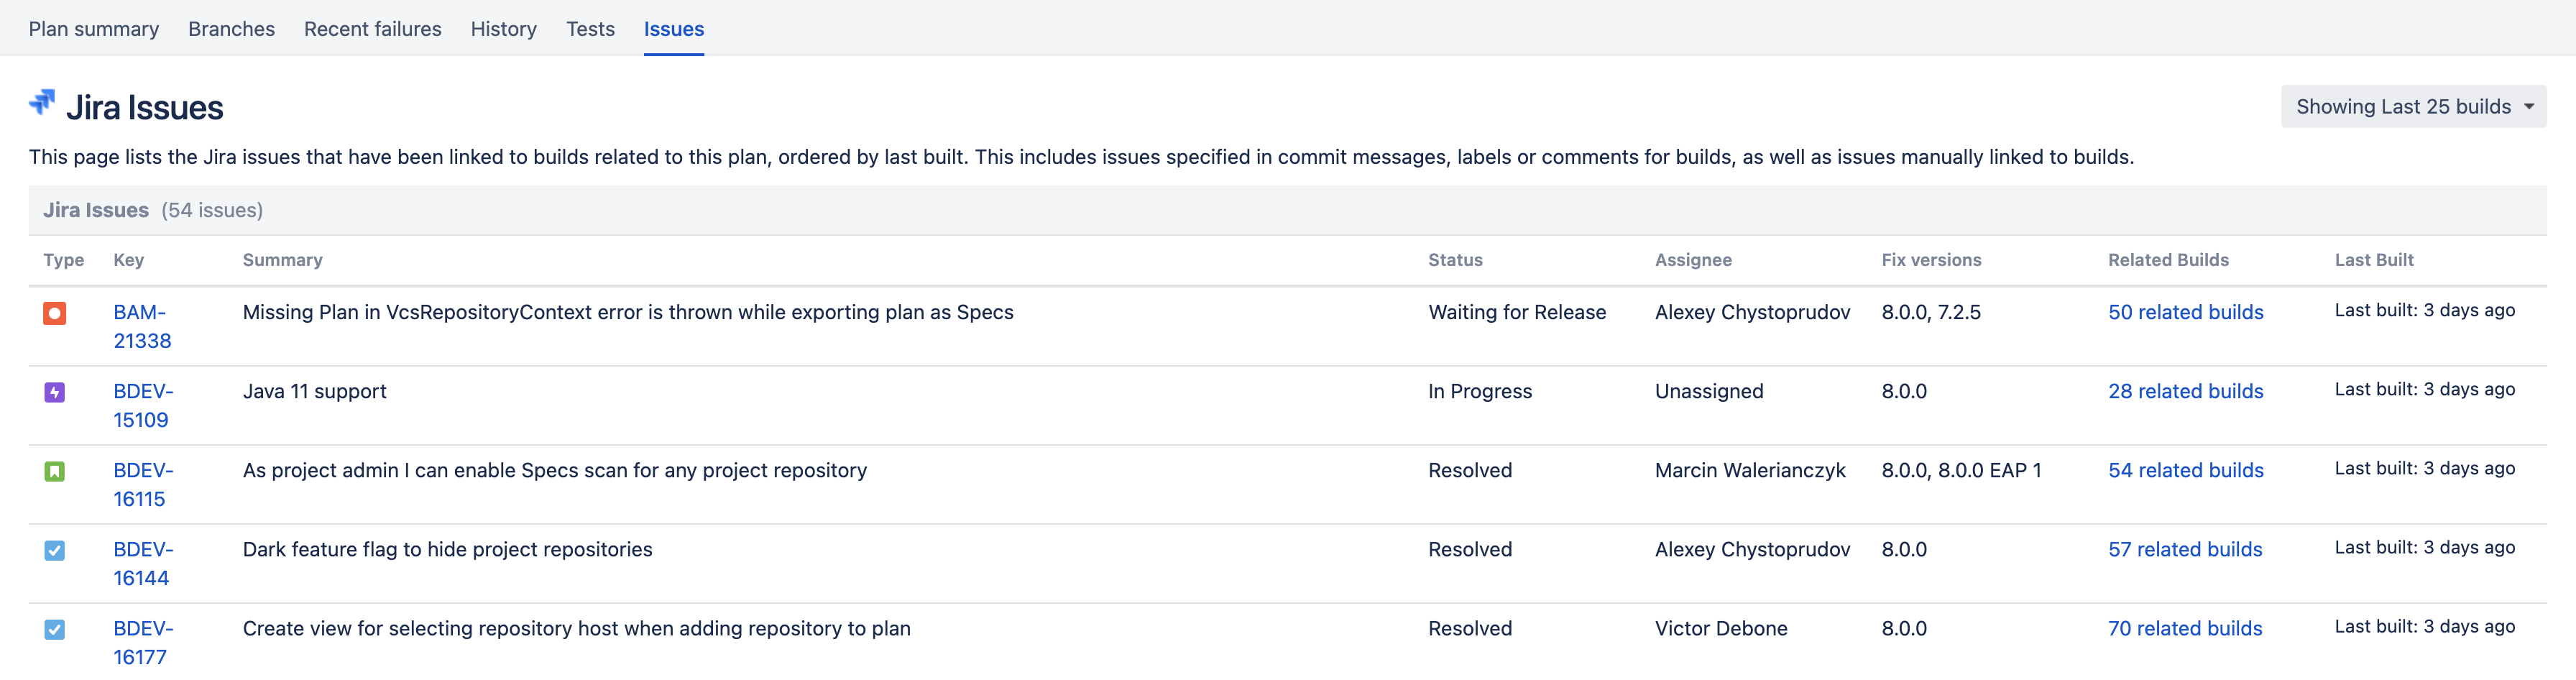View the 28 related builds link
Image resolution: width=2576 pixels, height=680 pixels.
(x=2185, y=391)
